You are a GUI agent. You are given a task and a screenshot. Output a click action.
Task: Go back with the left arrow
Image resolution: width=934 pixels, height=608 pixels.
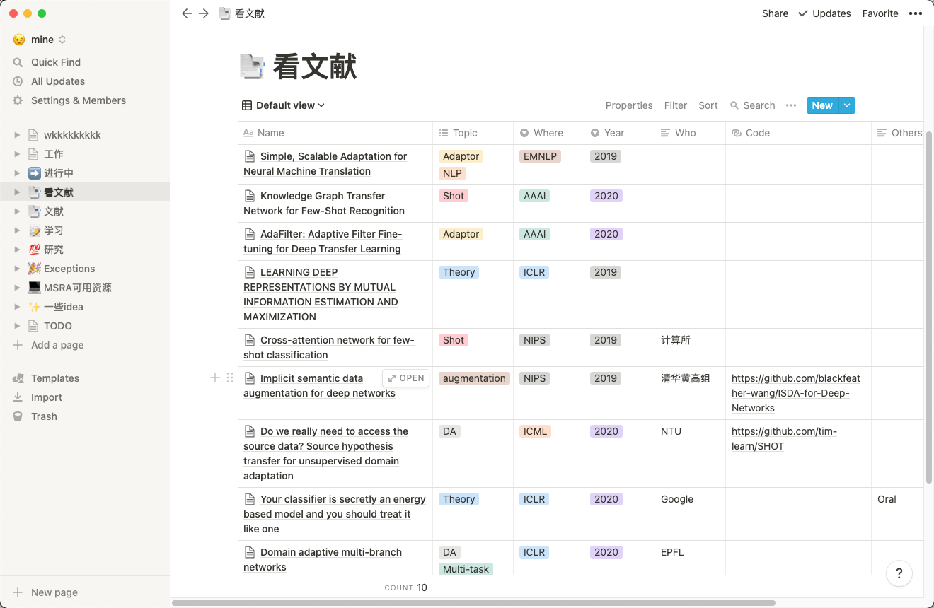tap(187, 13)
